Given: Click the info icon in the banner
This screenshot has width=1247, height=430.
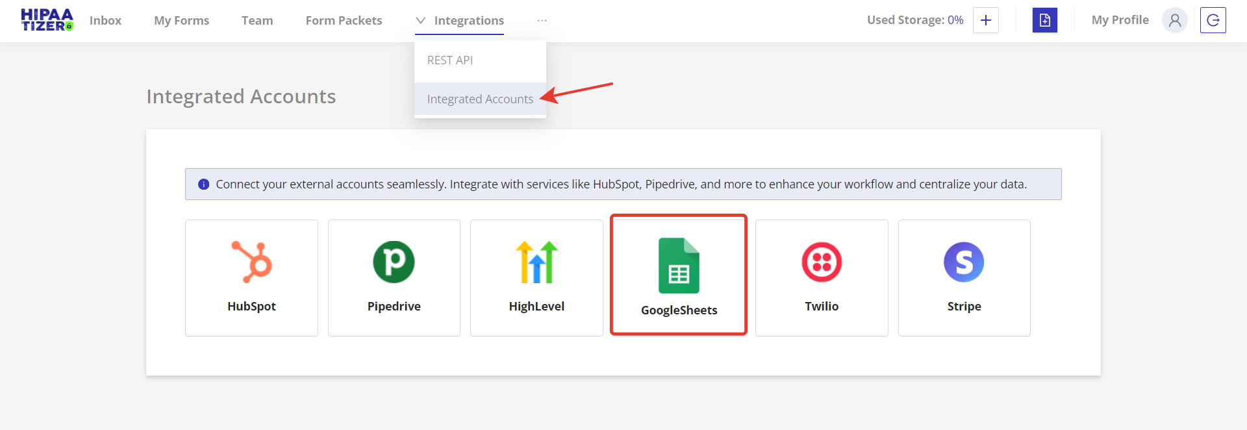Looking at the screenshot, I should [203, 184].
